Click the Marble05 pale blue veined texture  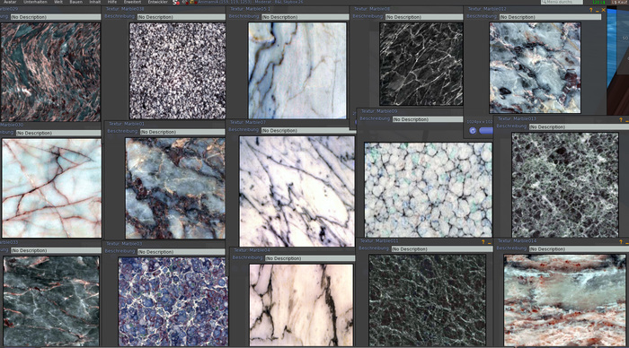point(297,71)
